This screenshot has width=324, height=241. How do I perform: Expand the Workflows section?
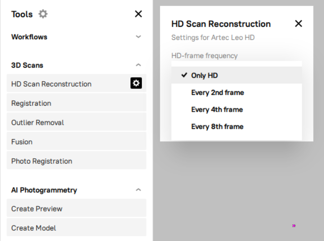click(x=138, y=37)
